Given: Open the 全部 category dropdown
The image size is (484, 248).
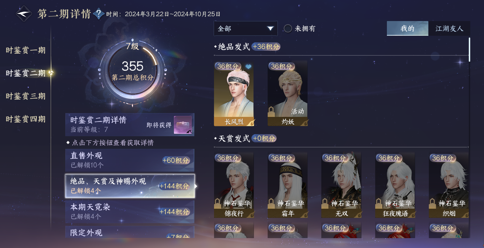Looking at the screenshot, I should point(246,28).
